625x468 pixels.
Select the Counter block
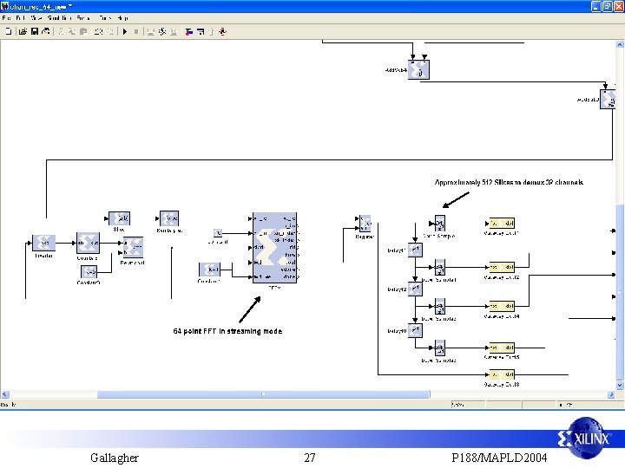tap(88, 243)
